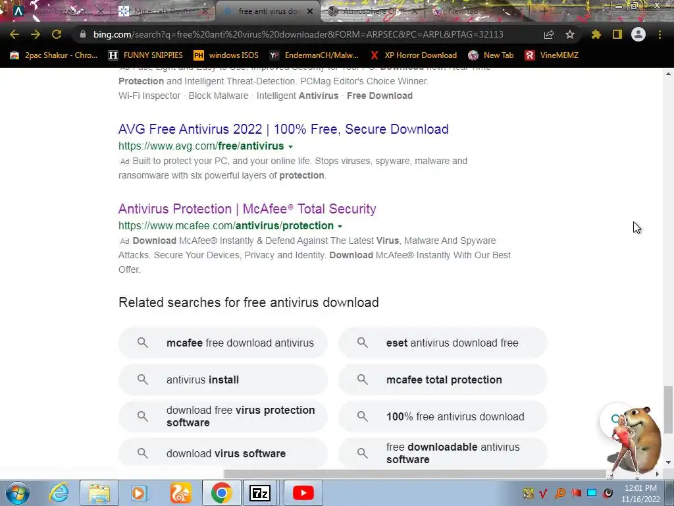Click the cyan monitor tray icon
The width and height of the screenshot is (674, 506).
(x=592, y=493)
